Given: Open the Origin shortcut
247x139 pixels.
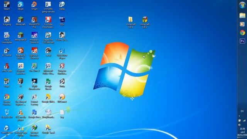Looking at the screenshot, I should click(x=34, y=5).
